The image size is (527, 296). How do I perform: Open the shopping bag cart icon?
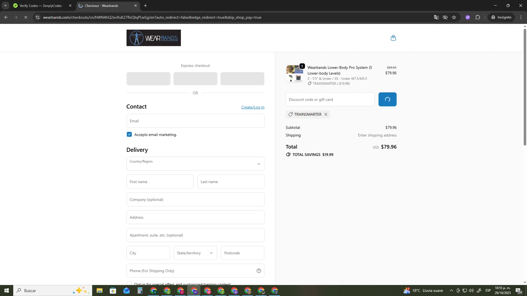[x=393, y=38]
